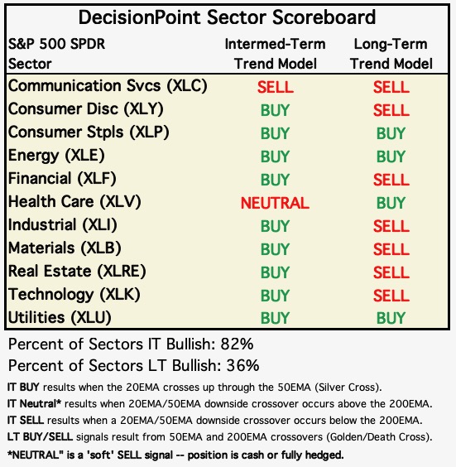This screenshot has width=456, height=467.
Task: Select the Communication Svcs (XLC) row label
Action: (108, 86)
